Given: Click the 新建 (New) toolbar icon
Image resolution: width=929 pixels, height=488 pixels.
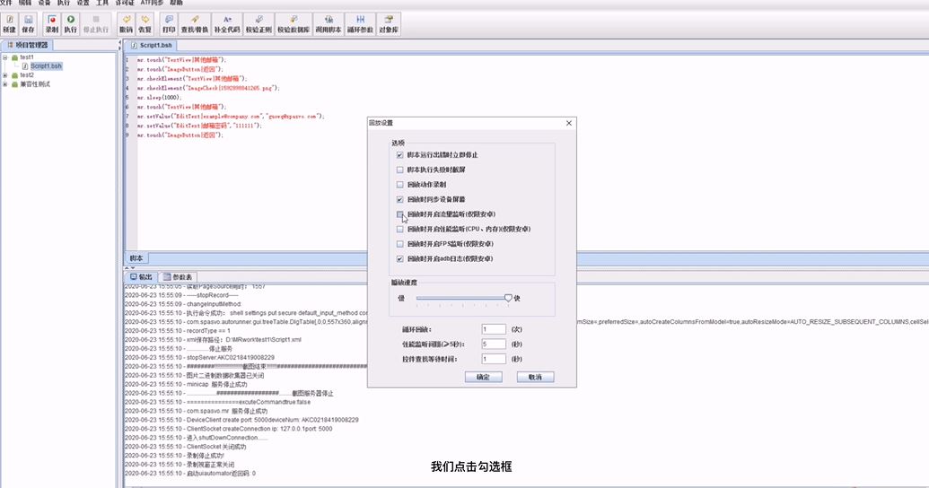Looking at the screenshot, I should [x=10, y=23].
